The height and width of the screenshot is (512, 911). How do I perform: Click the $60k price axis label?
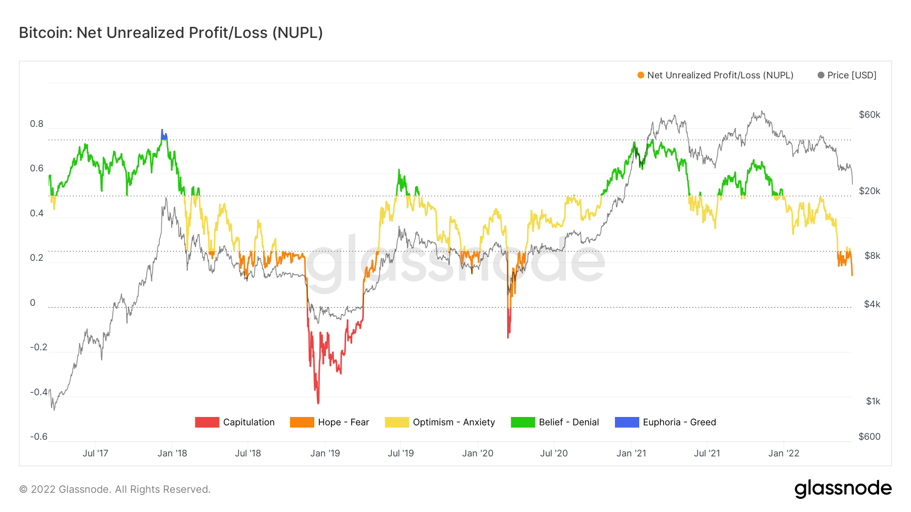(869, 115)
